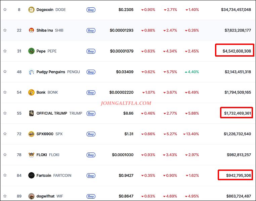Click the Bonk coin logo icon

click(x=31, y=92)
